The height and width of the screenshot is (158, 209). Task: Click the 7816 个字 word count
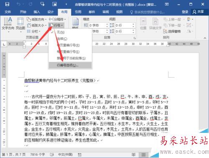point(38,155)
